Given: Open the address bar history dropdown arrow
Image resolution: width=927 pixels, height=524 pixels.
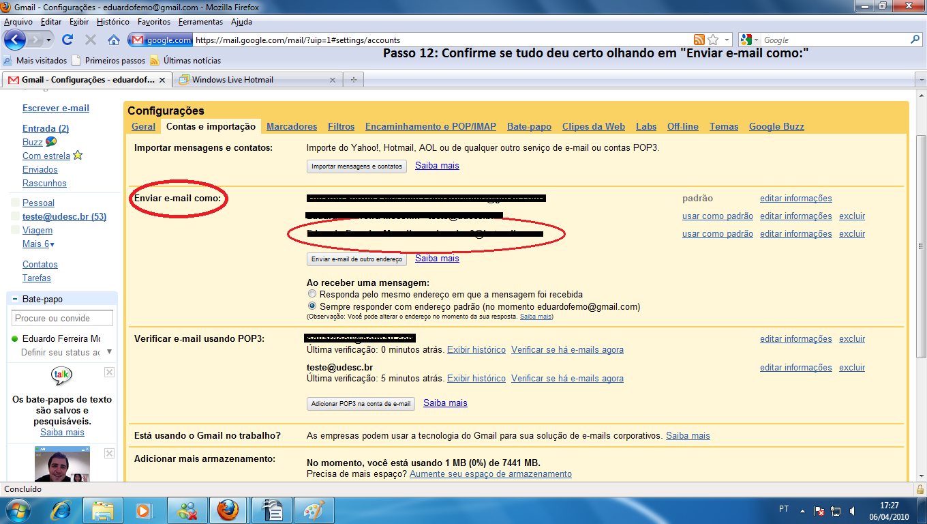Looking at the screenshot, I should (x=727, y=40).
